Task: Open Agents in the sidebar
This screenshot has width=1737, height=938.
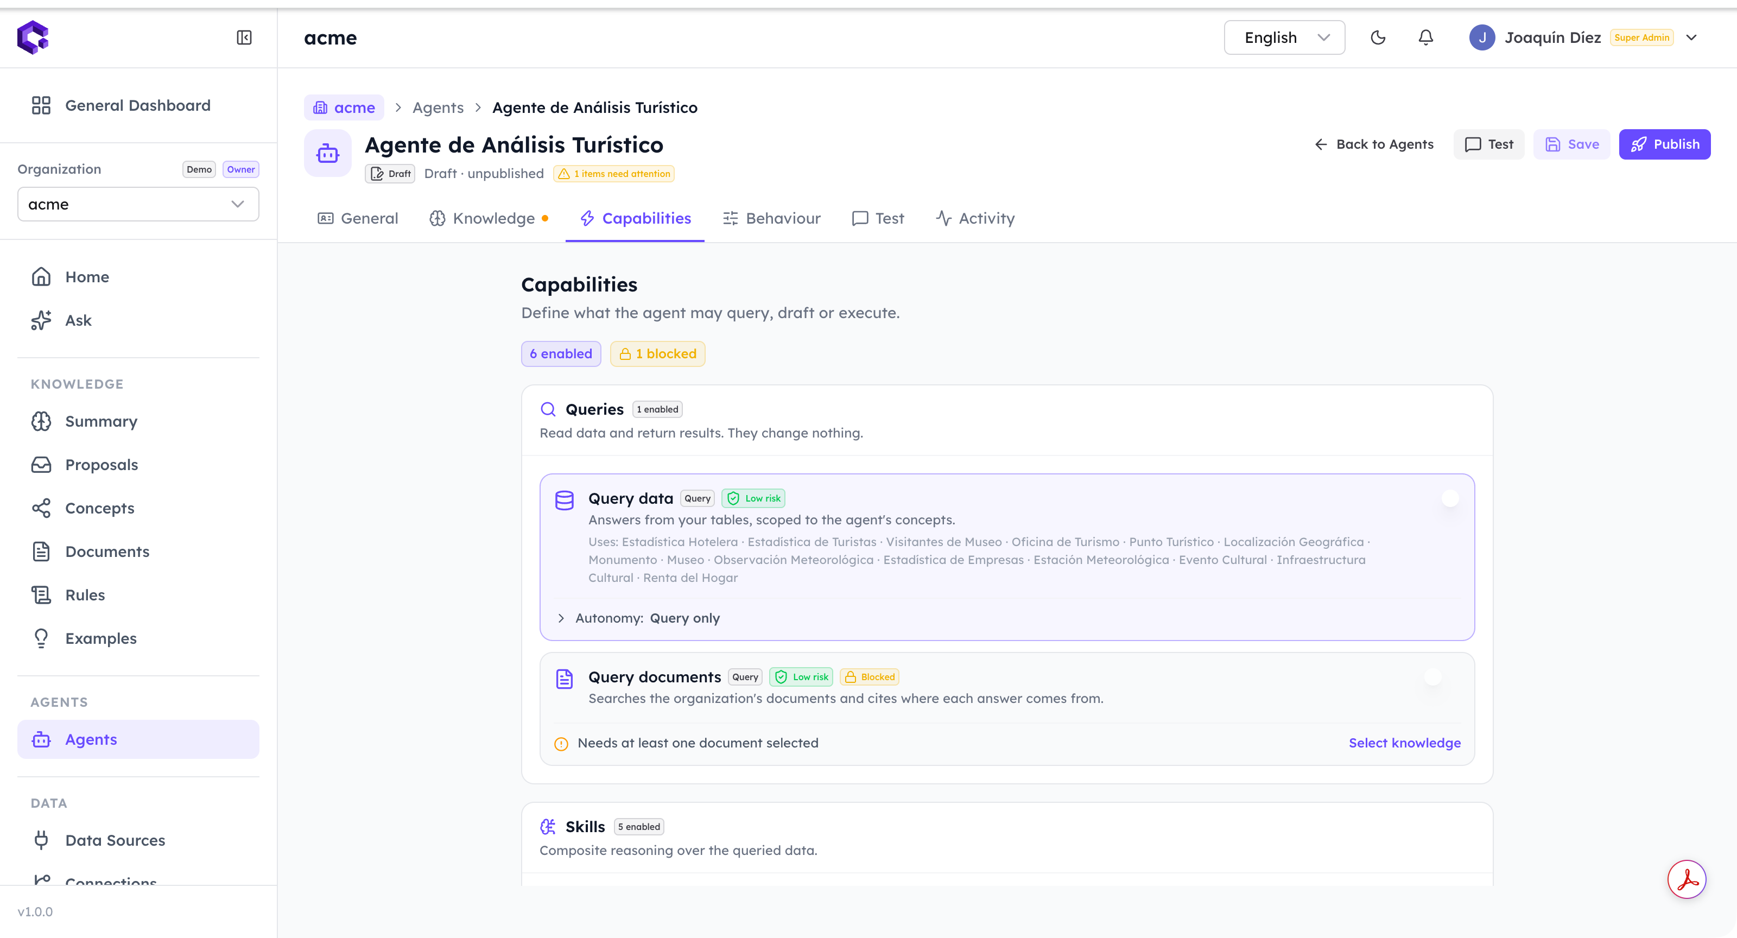Action: (x=138, y=740)
